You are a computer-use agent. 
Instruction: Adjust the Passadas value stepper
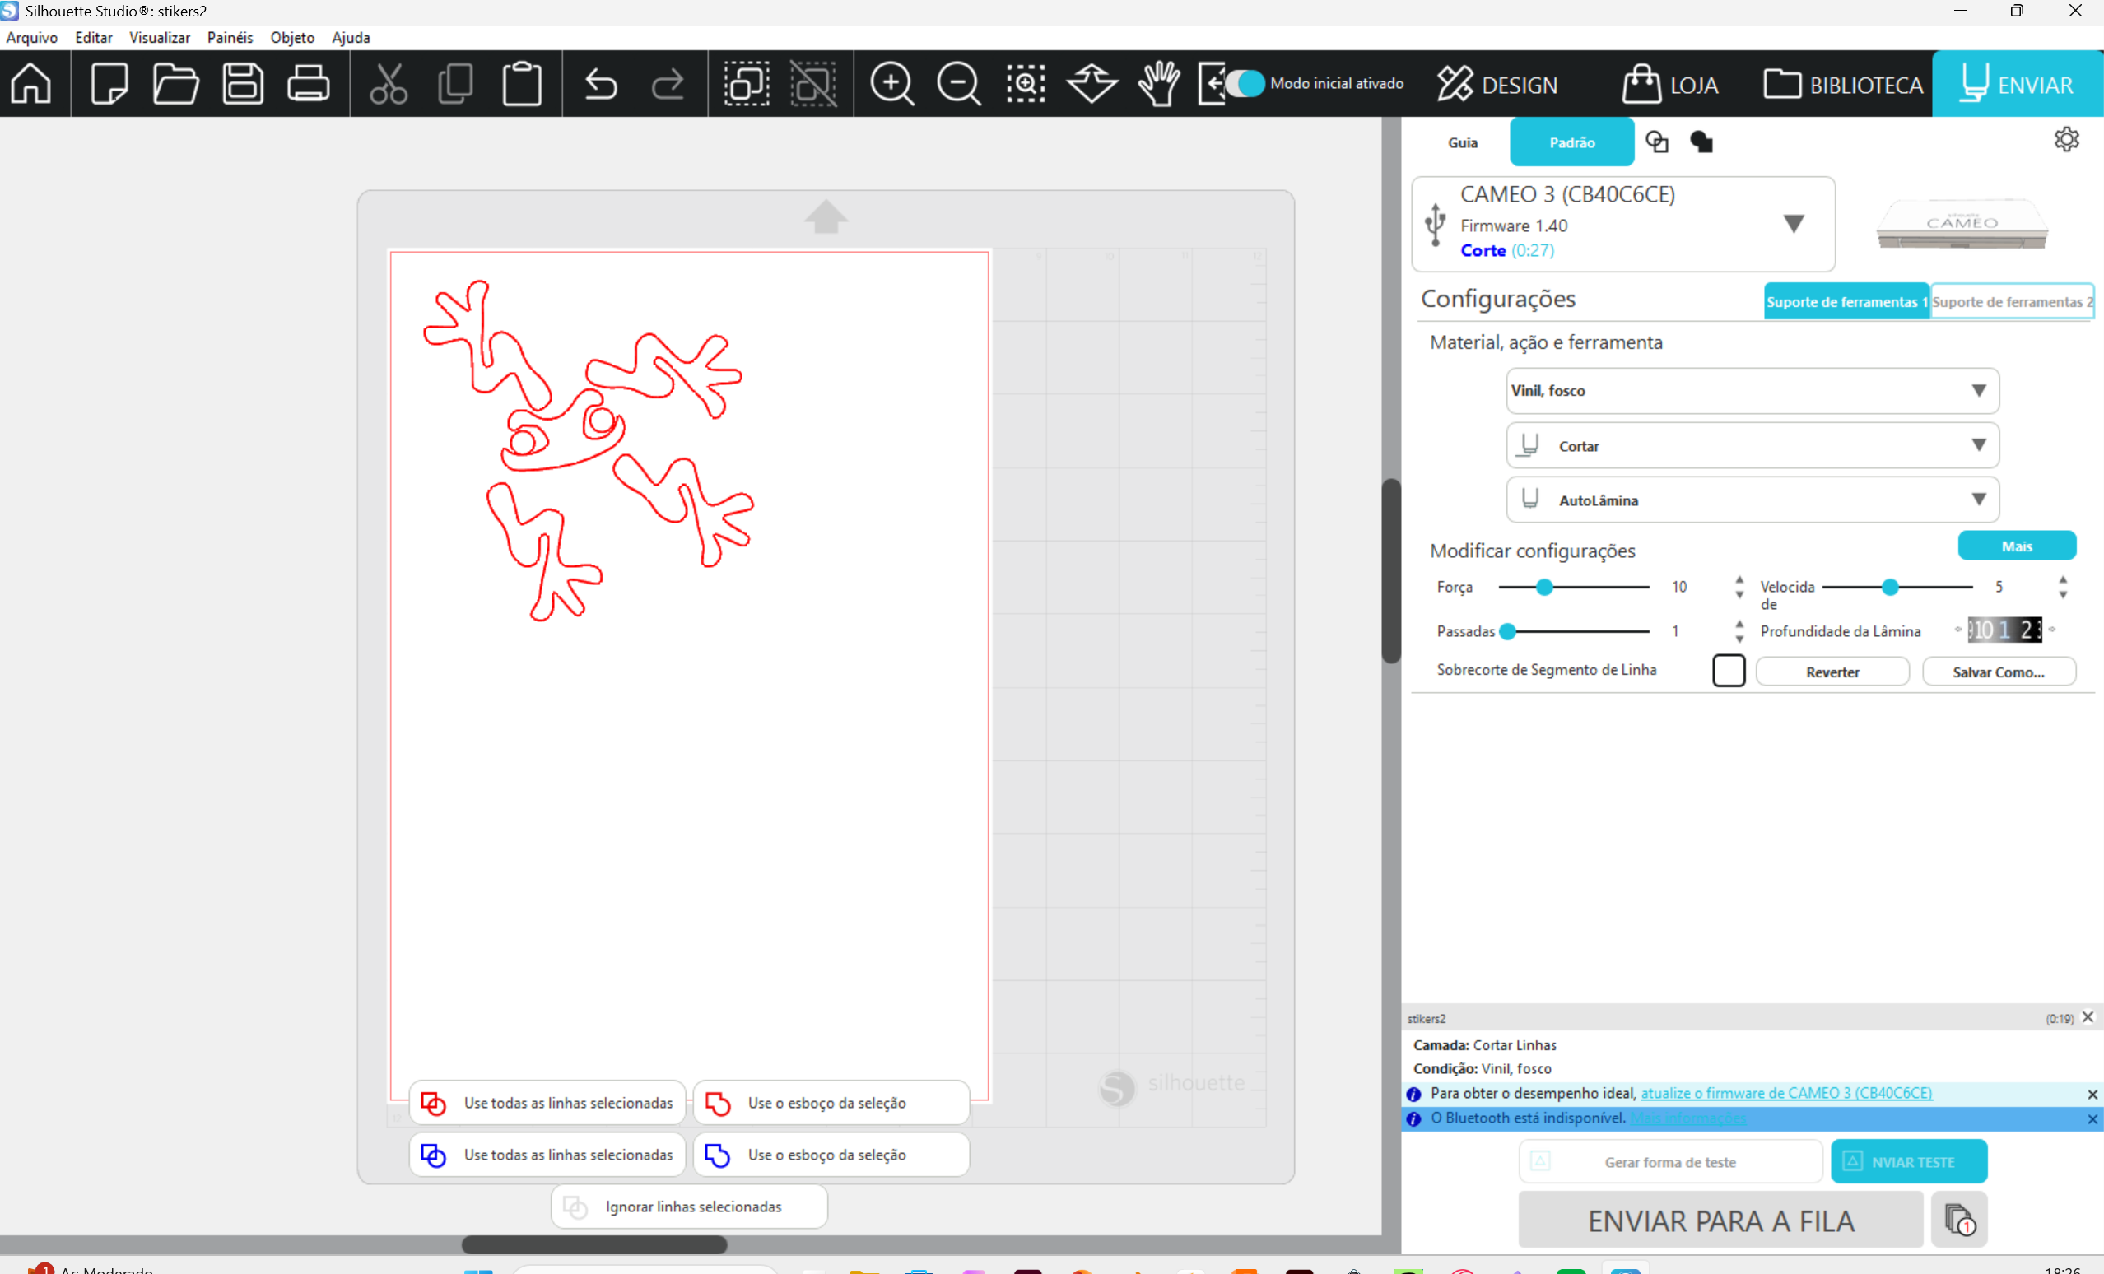coord(1739,631)
